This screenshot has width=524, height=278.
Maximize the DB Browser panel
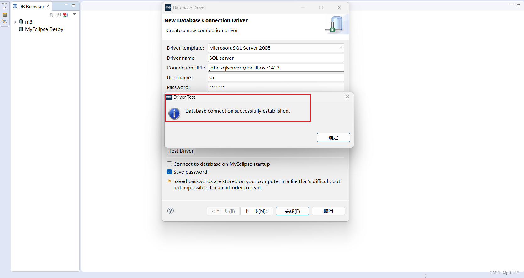(x=74, y=5)
